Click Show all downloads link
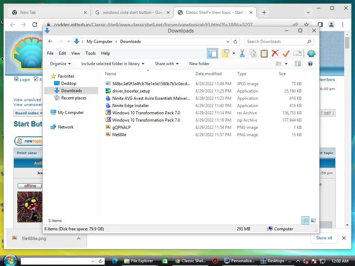The width and height of the screenshot is (355, 266). (x=324, y=238)
